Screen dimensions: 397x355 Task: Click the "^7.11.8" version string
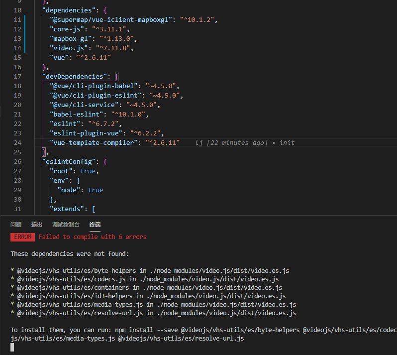click(113, 48)
